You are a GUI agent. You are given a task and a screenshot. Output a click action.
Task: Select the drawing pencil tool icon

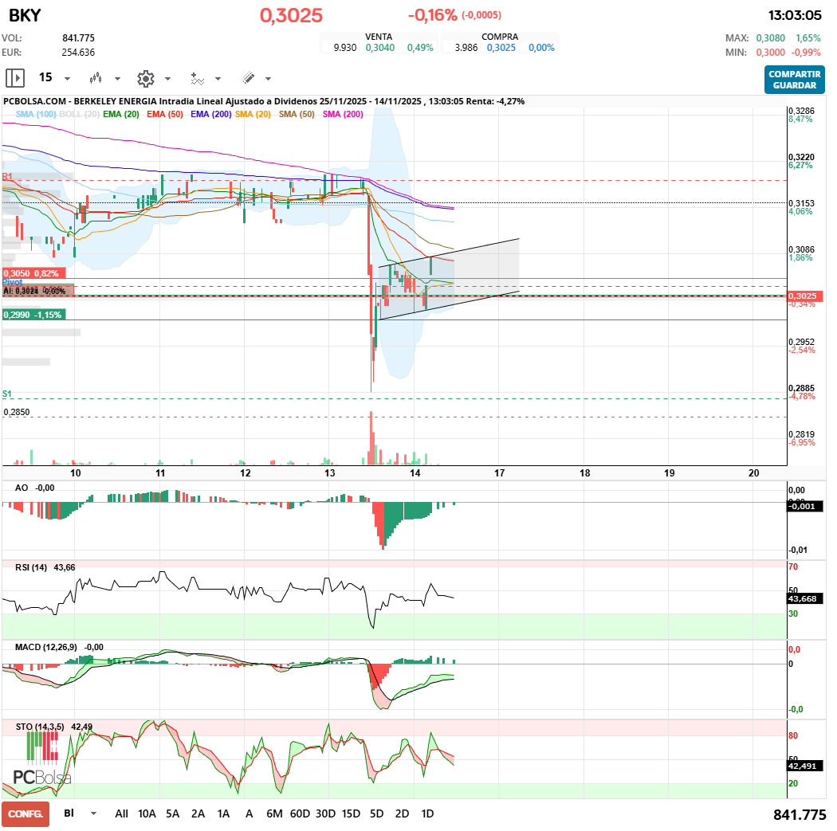pos(248,78)
